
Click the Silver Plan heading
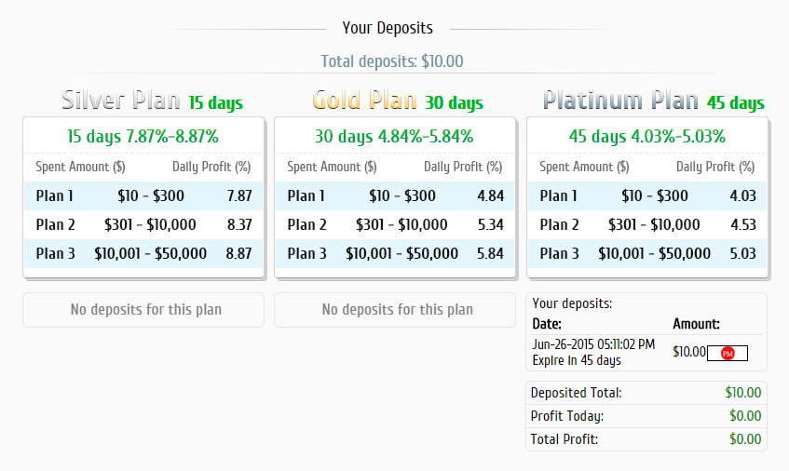pos(121,101)
